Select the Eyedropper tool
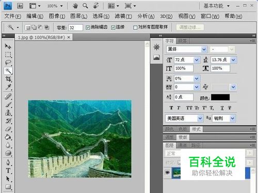 tap(8, 87)
